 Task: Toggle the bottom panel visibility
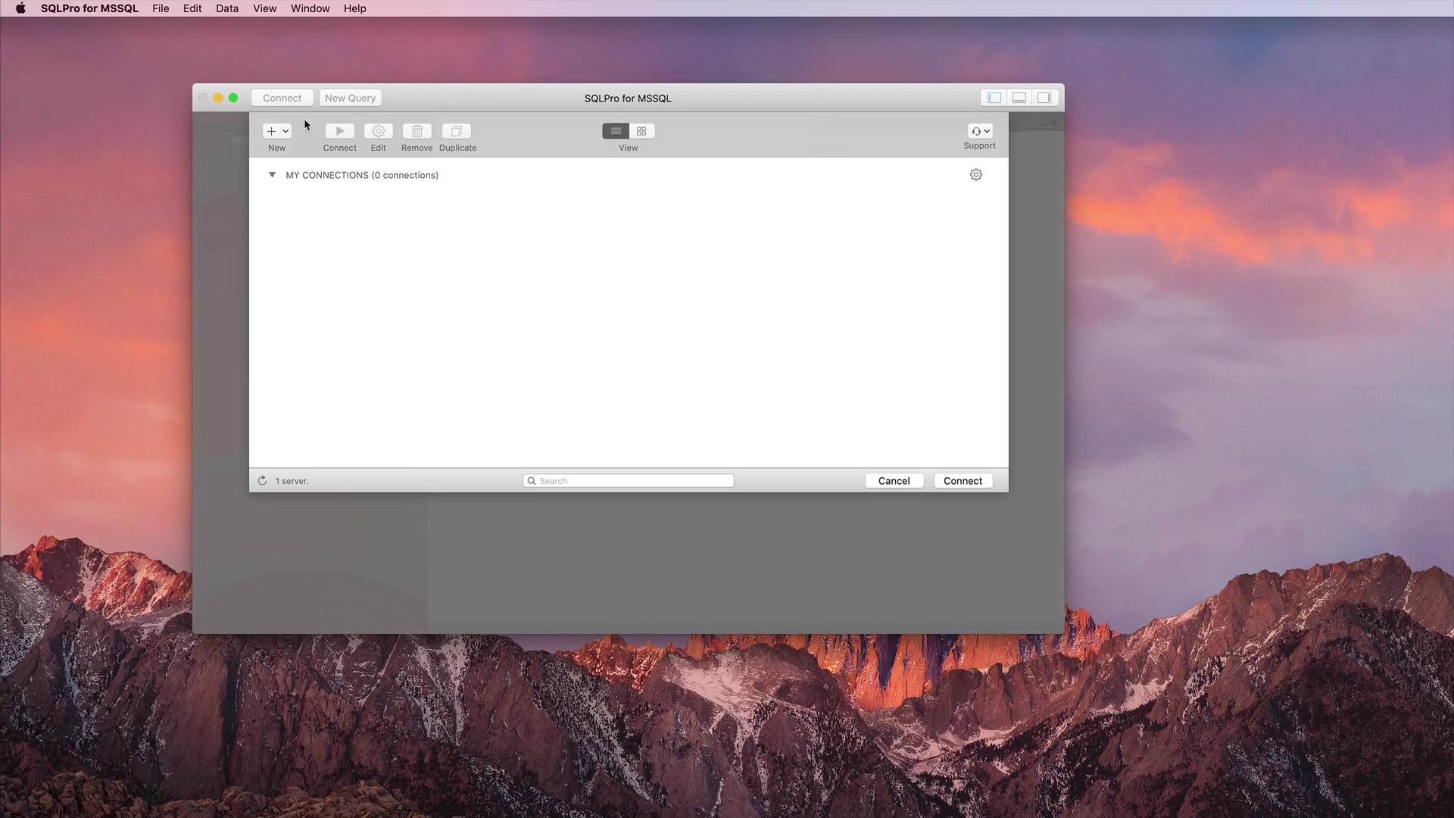click(1019, 98)
